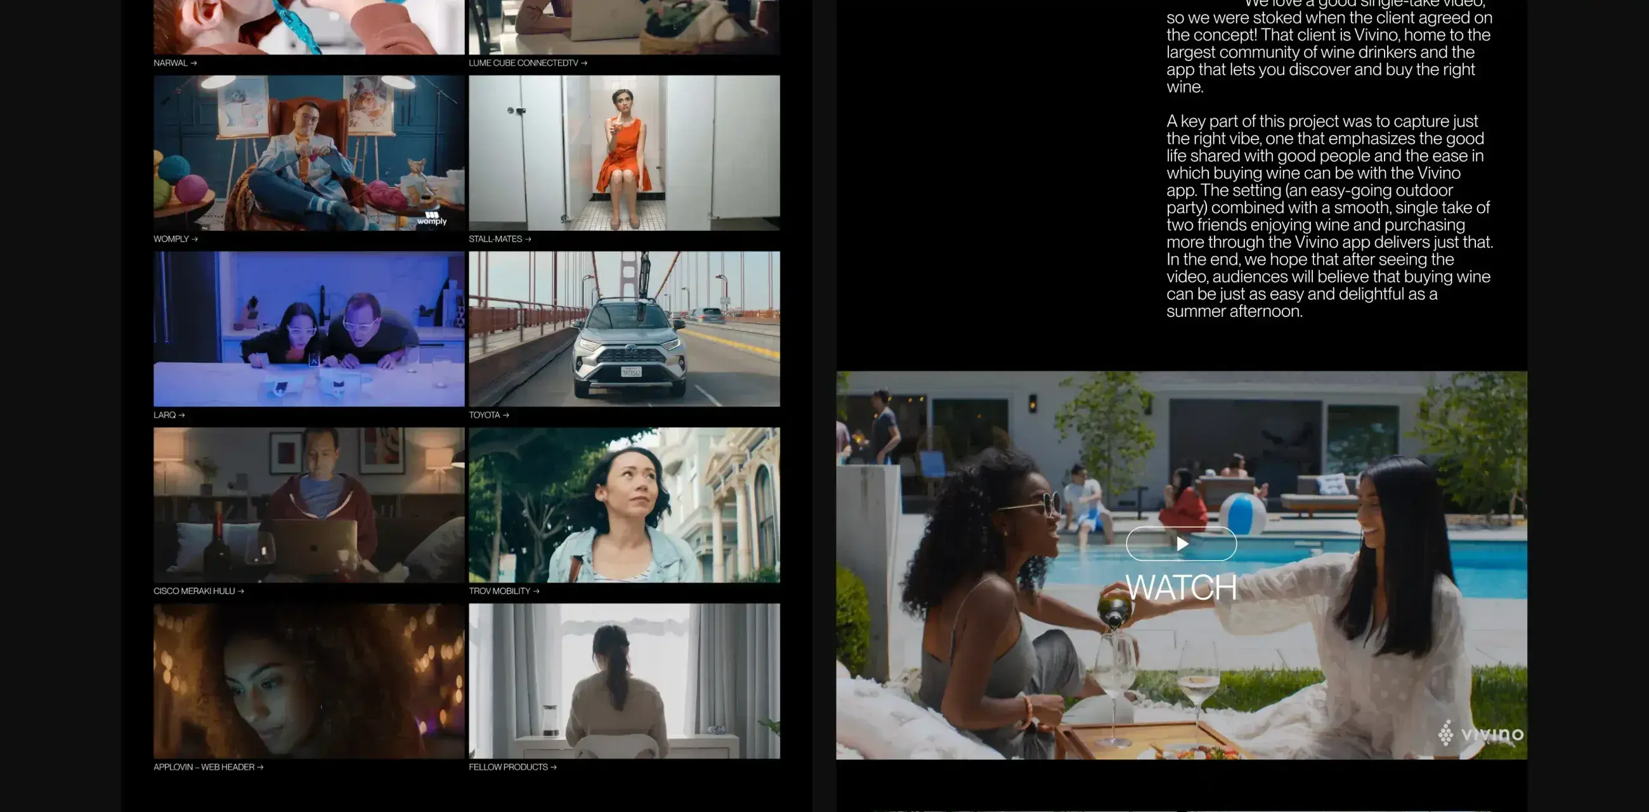This screenshot has width=1649, height=812.
Task: Click the Narwal thumbnail above its label
Action: 308,27
